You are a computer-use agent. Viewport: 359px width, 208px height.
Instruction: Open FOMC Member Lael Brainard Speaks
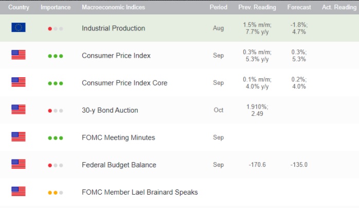[x=139, y=192]
